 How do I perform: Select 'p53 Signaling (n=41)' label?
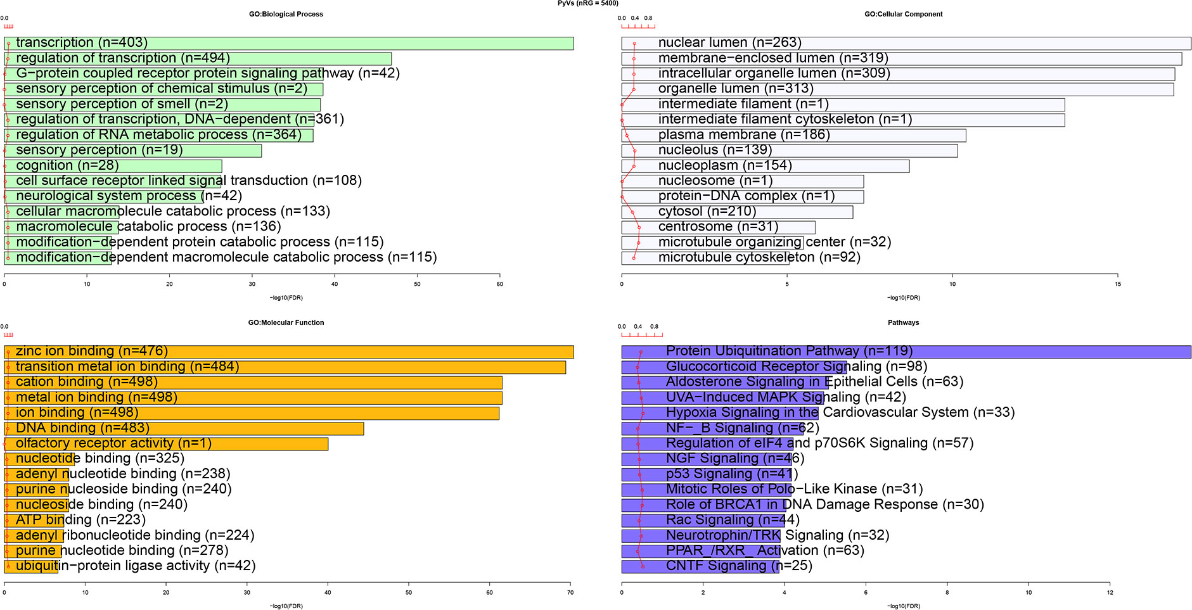(732, 474)
